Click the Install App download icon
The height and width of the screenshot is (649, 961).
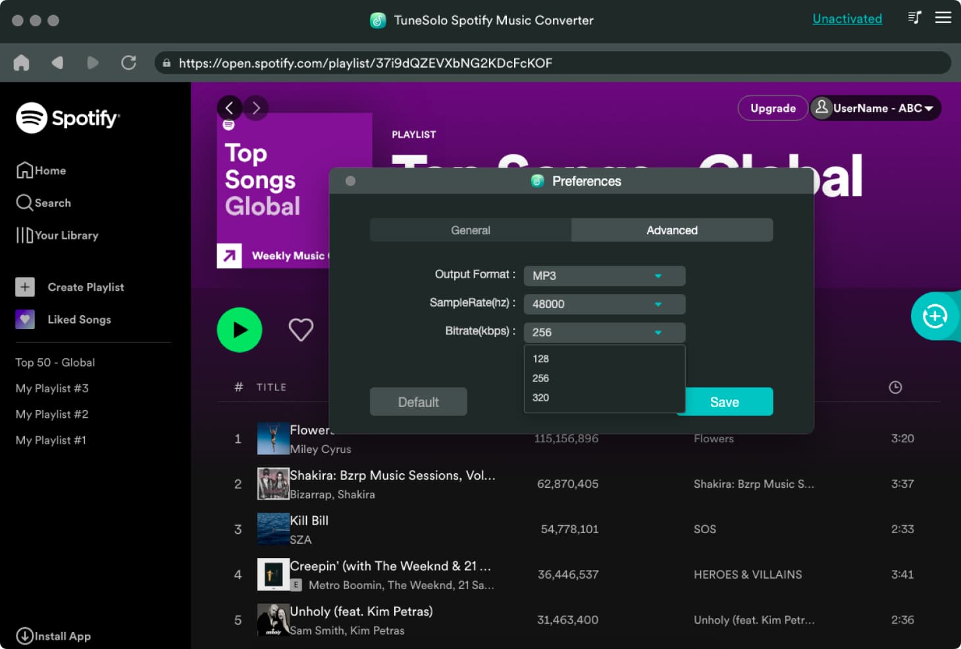(x=24, y=636)
